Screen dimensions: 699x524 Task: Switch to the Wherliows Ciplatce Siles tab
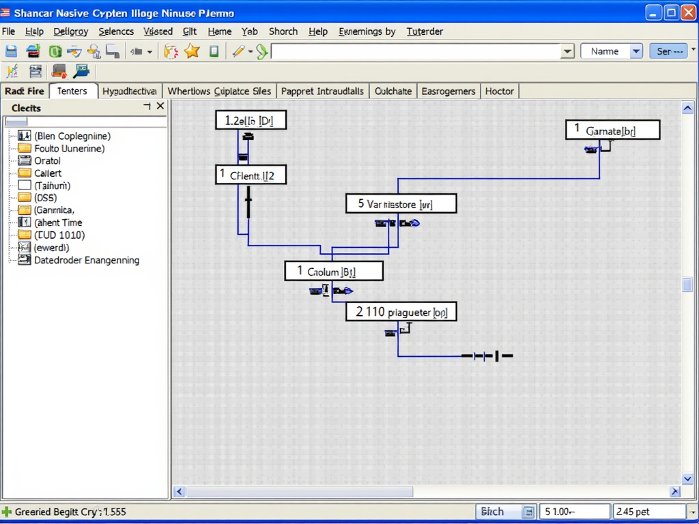coord(219,91)
